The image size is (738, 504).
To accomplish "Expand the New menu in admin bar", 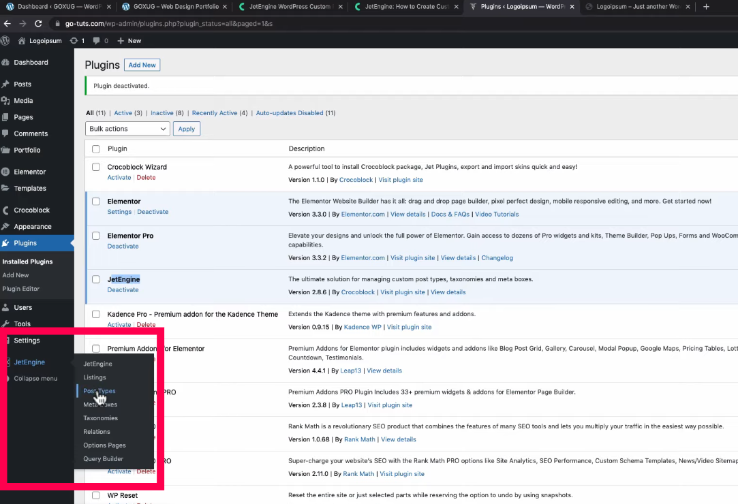I will (x=129, y=41).
